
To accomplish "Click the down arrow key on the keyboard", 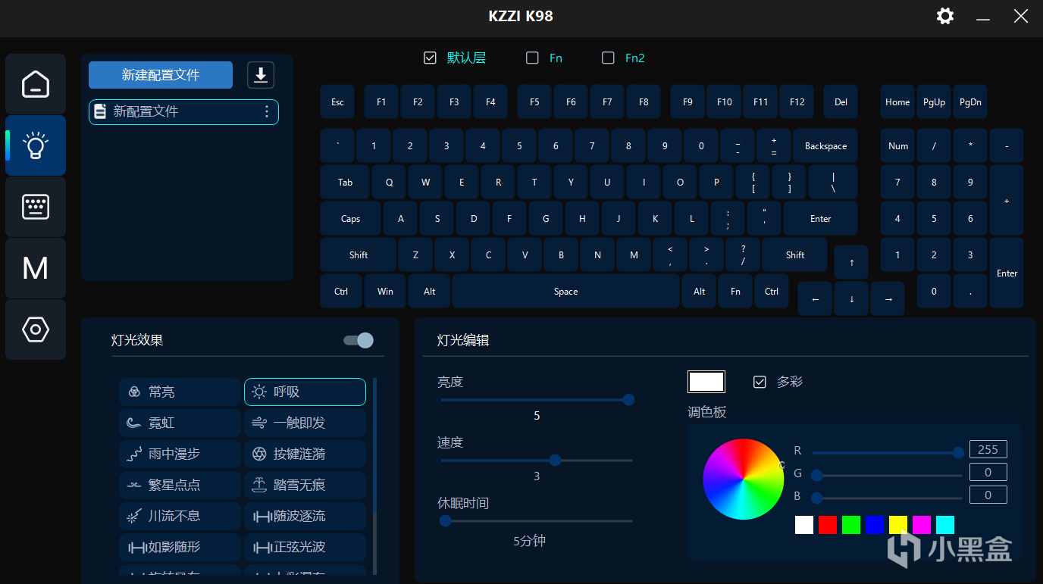I will click(x=852, y=298).
